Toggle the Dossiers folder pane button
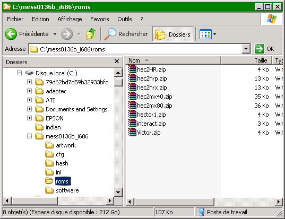The width and height of the screenshot is (285, 219). (x=173, y=34)
